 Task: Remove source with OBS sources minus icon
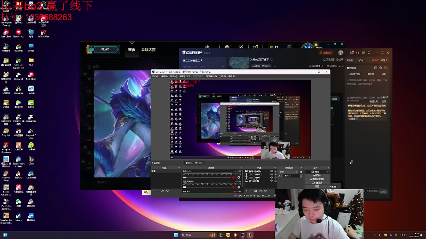pyautogui.click(x=251, y=191)
